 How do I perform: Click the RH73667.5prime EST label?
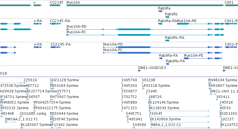(x=64, y=97)
